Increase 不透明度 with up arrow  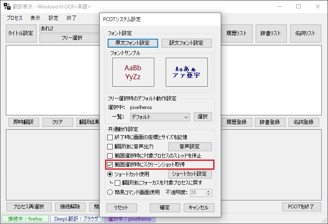(x=208, y=191)
